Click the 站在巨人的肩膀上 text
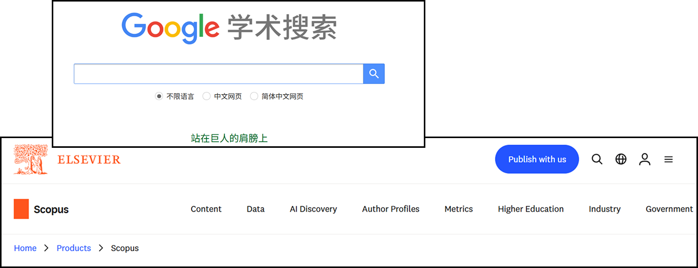The height and width of the screenshot is (268, 698). [229, 138]
